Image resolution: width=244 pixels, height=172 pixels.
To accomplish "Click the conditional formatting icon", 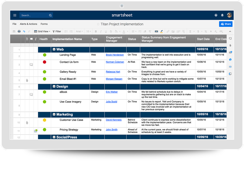I will tap(156, 31).
